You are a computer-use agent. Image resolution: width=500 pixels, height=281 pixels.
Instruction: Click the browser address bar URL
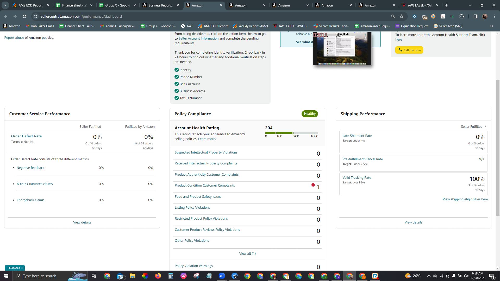tap(81, 16)
